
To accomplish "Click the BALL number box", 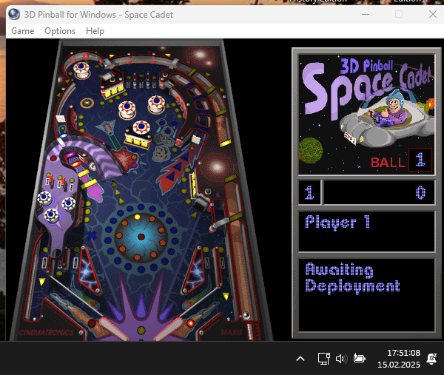I will click(x=420, y=160).
